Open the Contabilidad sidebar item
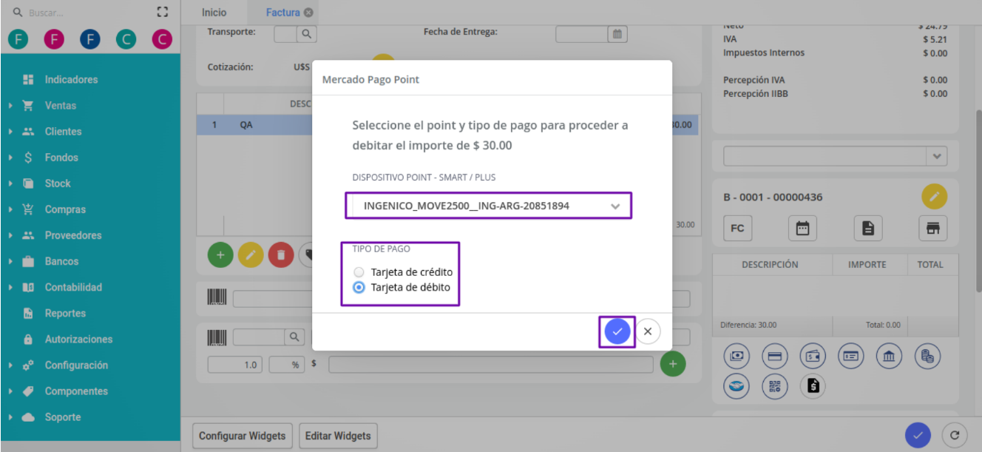The width and height of the screenshot is (982, 452). (73, 287)
